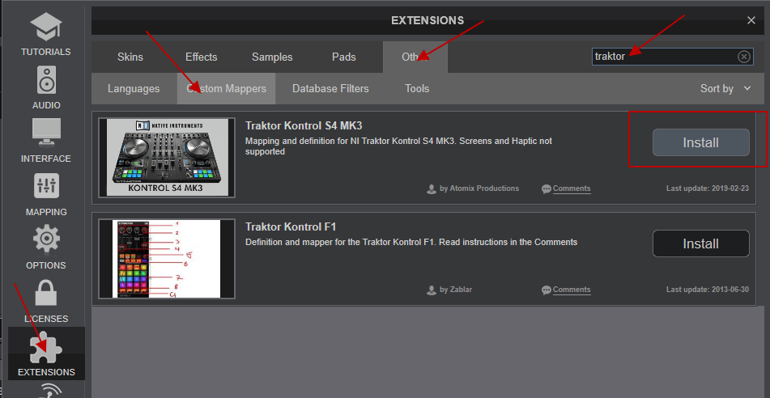Install Traktor Kontrol F1 mapper
770x398 pixels.
point(700,243)
